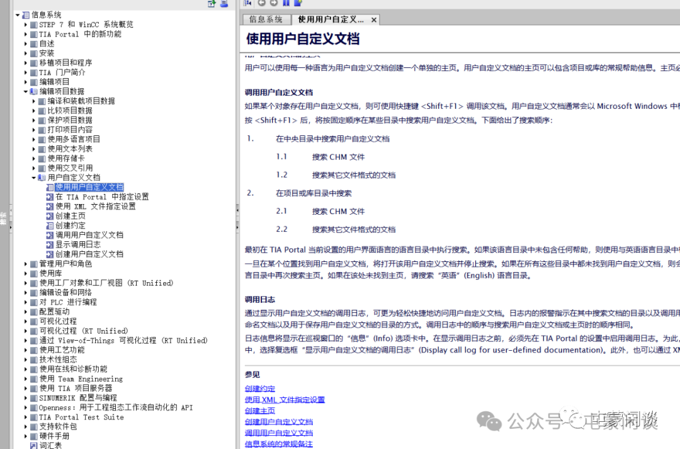
Task: Select 保护项目数据 in the tree
Action: [70, 120]
